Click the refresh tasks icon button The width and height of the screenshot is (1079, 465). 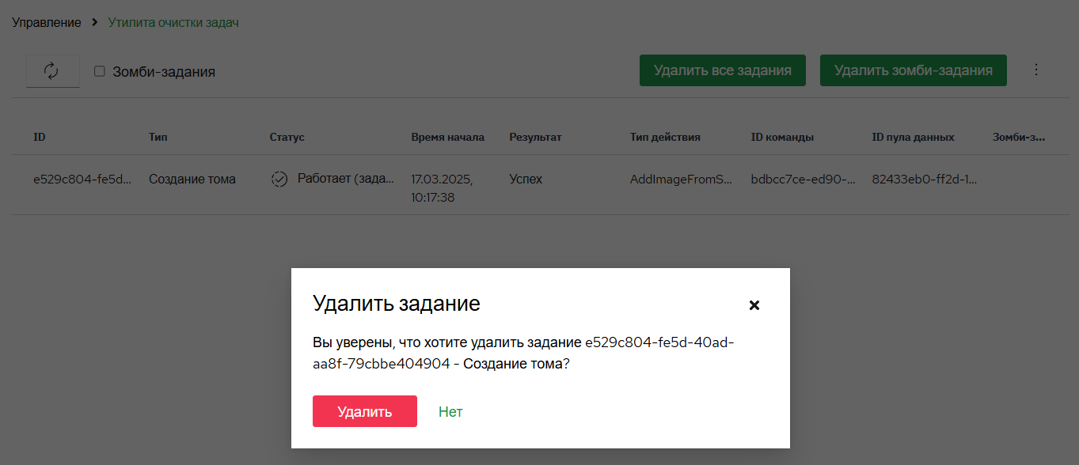tap(52, 71)
